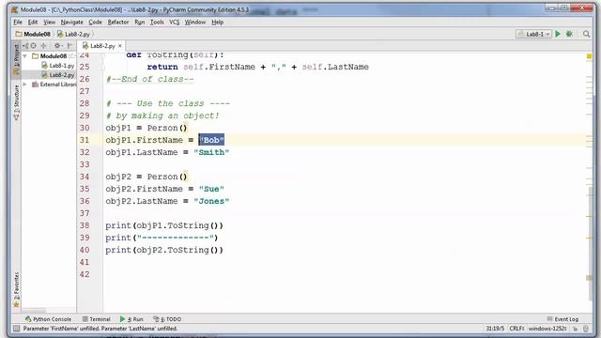Place the cursor on print(objP1.ToString()) line 38
The height and width of the screenshot is (338, 601).
[164, 225]
